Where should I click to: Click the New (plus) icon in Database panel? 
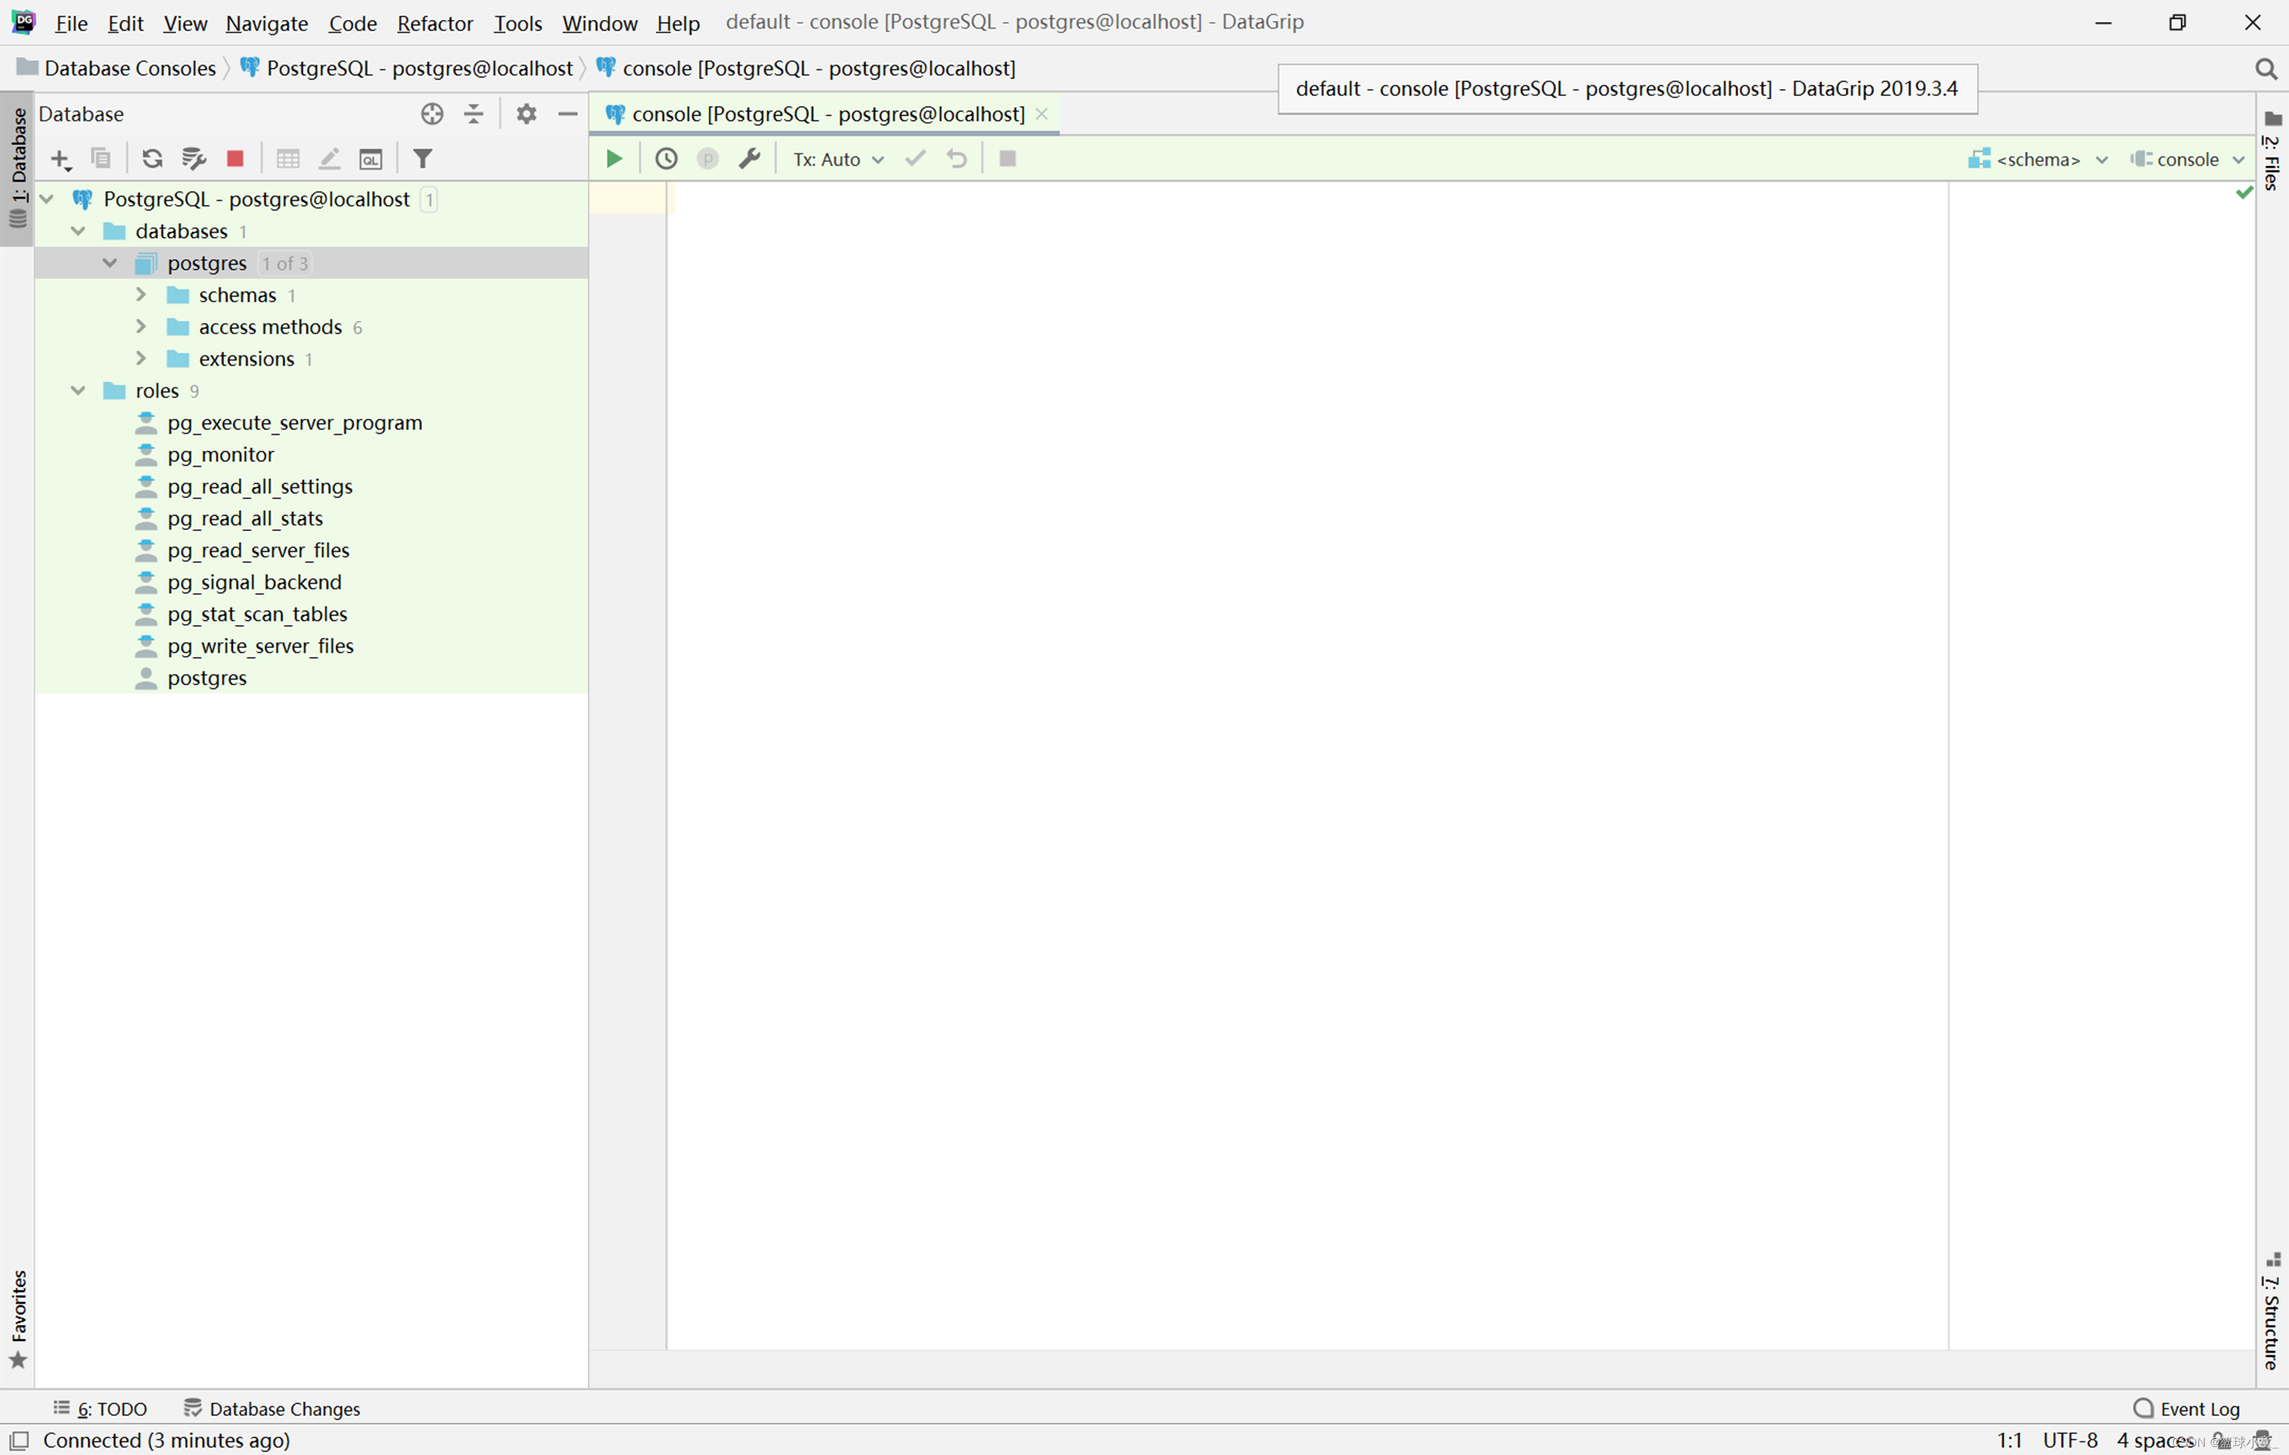(x=61, y=159)
